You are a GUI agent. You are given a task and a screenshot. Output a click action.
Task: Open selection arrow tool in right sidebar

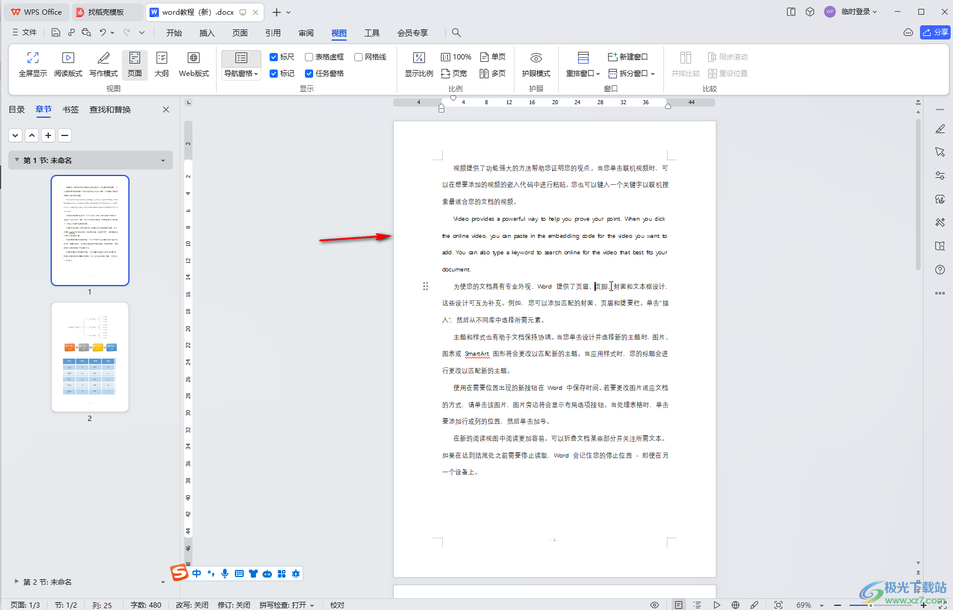click(x=940, y=152)
